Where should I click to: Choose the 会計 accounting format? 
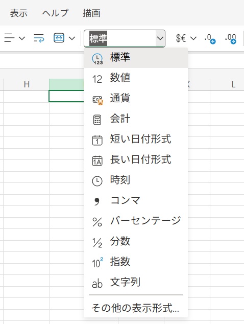136,119
